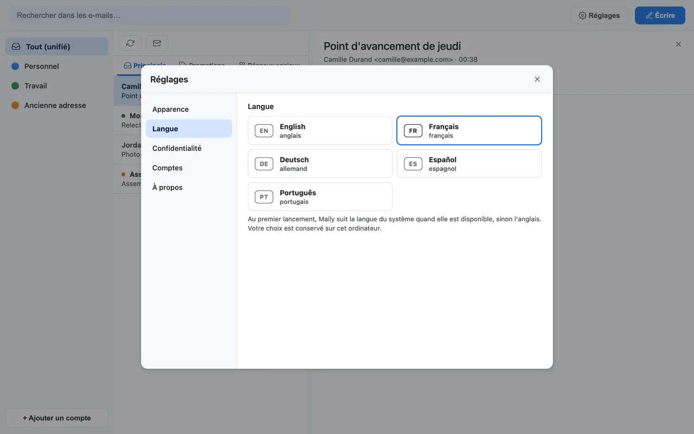Open the Travail account
Image resolution: width=694 pixels, height=434 pixels.
[x=57, y=86]
